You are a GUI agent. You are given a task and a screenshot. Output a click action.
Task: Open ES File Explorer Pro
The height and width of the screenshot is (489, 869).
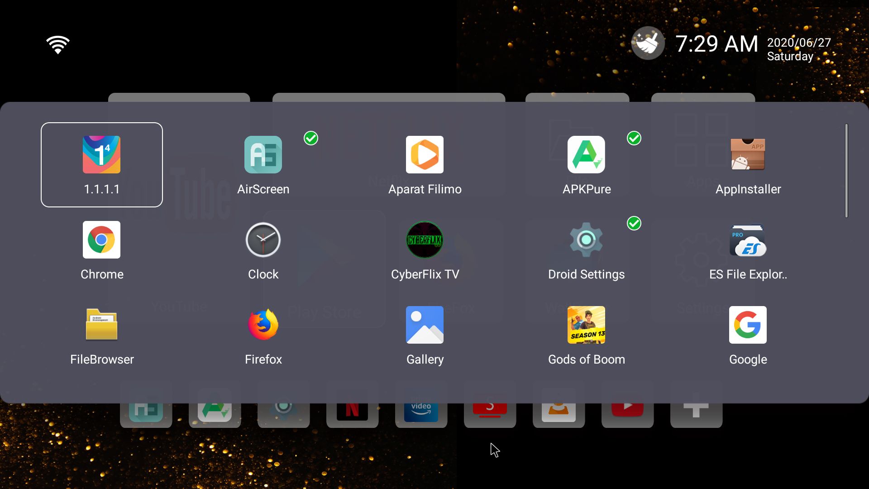coord(748,240)
